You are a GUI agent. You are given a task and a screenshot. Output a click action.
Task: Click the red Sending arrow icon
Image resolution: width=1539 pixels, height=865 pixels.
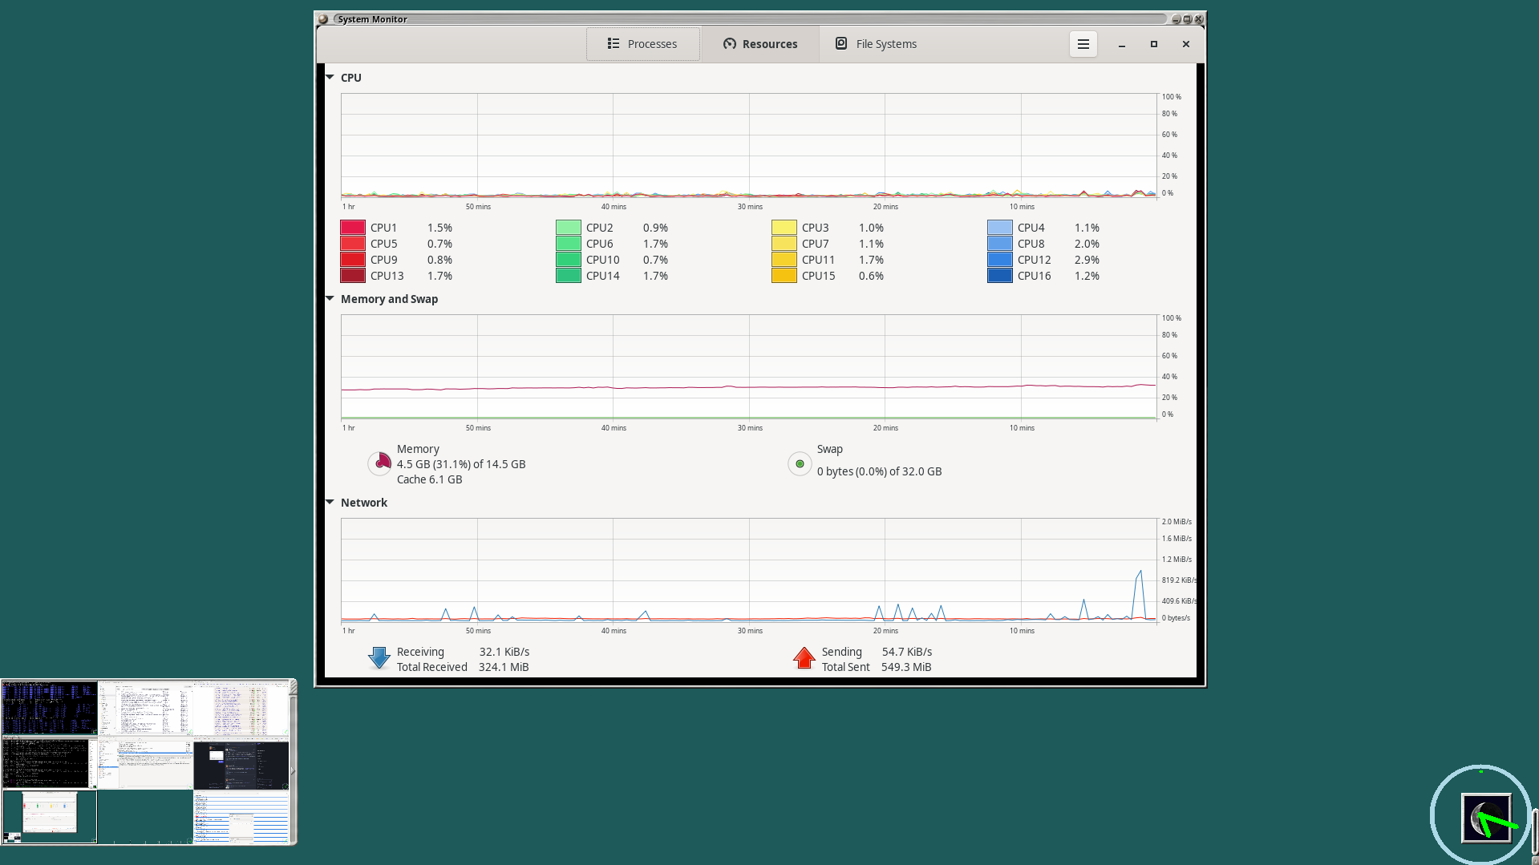(x=804, y=658)
